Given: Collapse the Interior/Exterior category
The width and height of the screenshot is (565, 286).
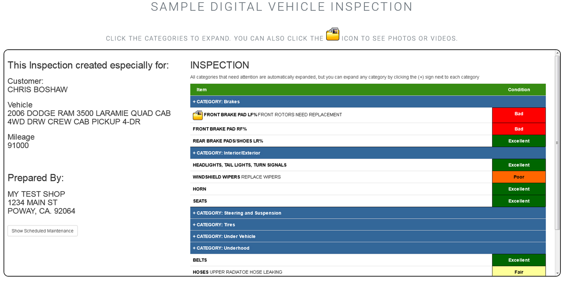Looking at the screenshot, I should pyautogui.click(x=226, y=153).
